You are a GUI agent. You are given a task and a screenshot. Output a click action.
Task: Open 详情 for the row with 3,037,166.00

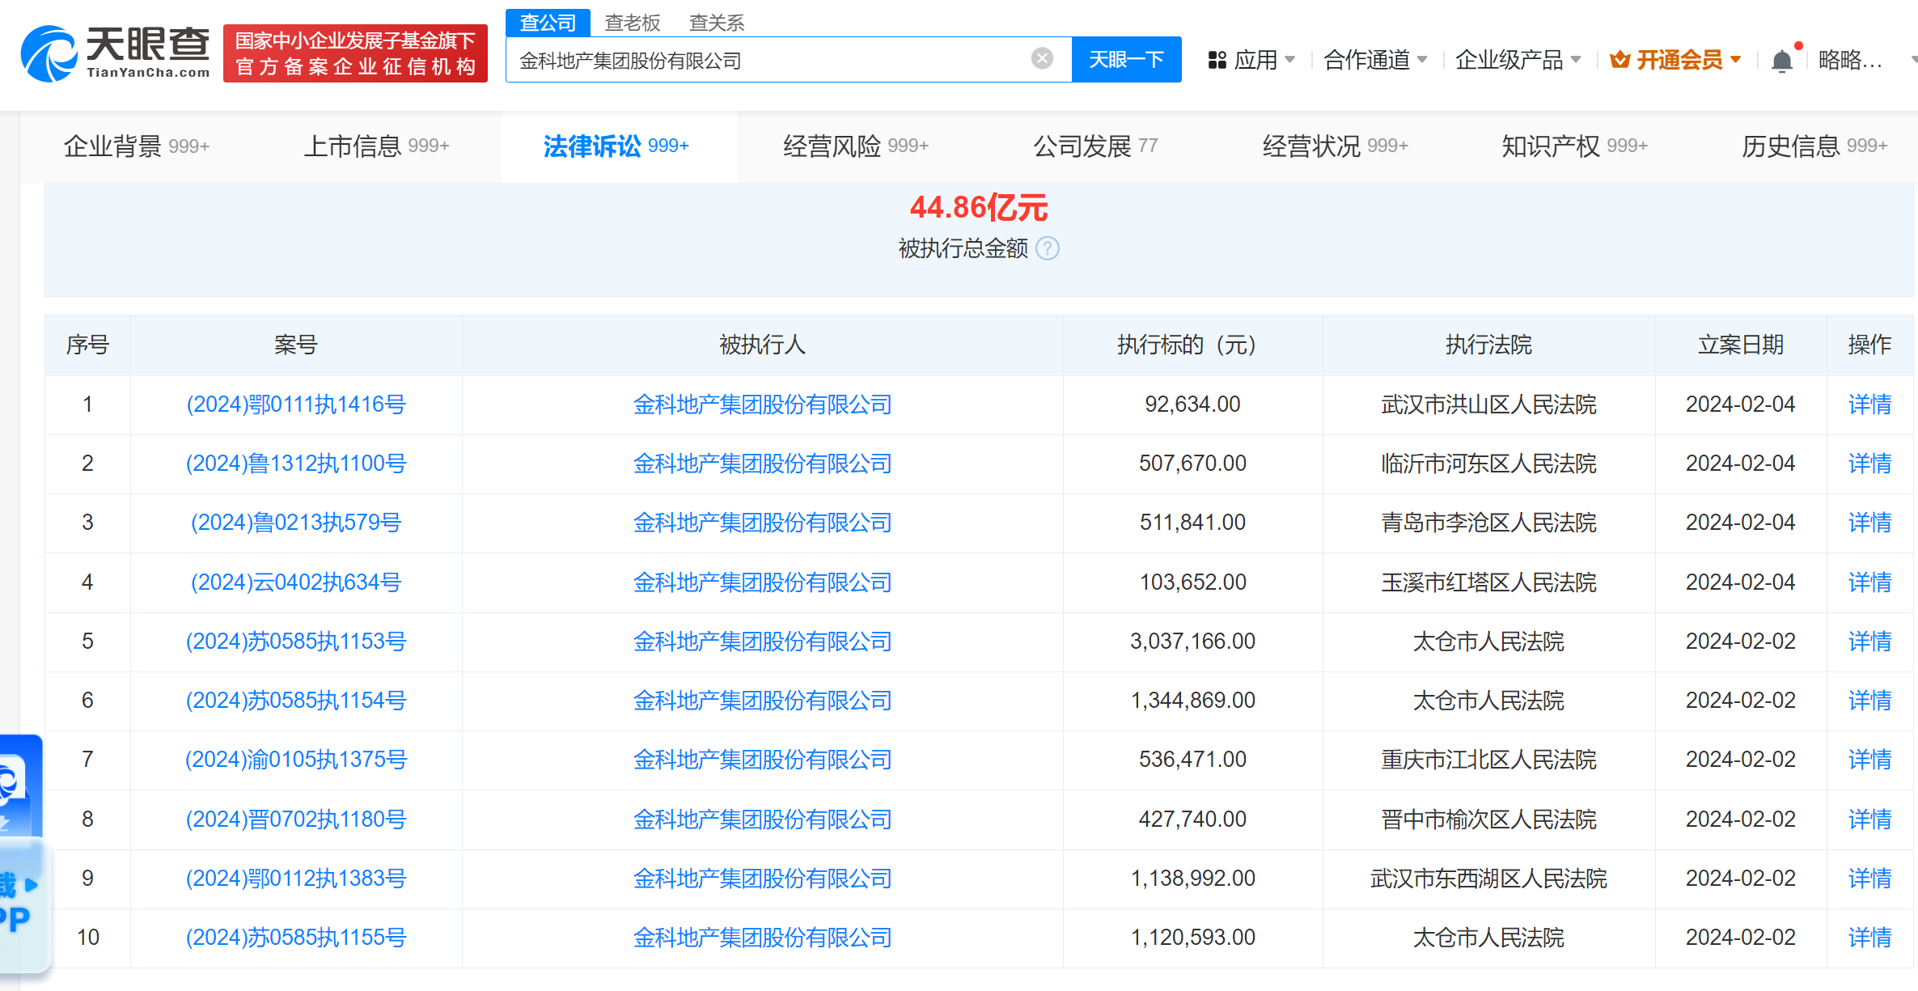(x=1869, y=642)
